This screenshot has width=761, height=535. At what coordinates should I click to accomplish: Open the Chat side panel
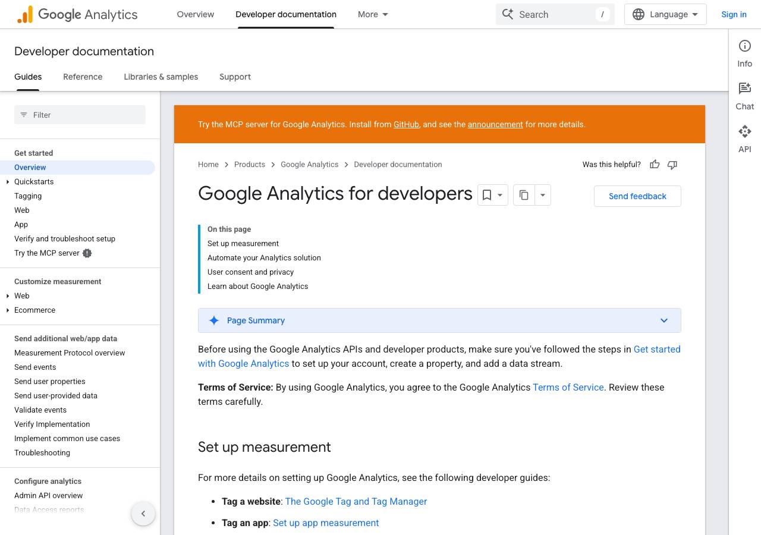pos(745,96)
